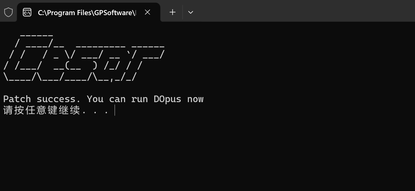Image resolution: width=415 pixels, height=191 pixels.
Task: Click the command prompt icon on the tab
Action: pyautogui.click(x=27, y=12)
